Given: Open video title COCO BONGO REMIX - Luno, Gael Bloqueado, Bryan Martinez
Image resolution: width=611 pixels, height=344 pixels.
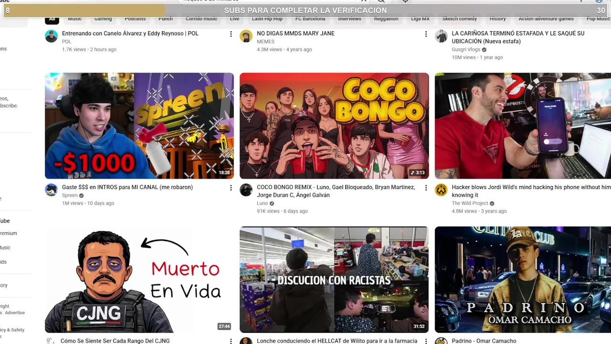Looking at the screenshot, I should point(336,191).
